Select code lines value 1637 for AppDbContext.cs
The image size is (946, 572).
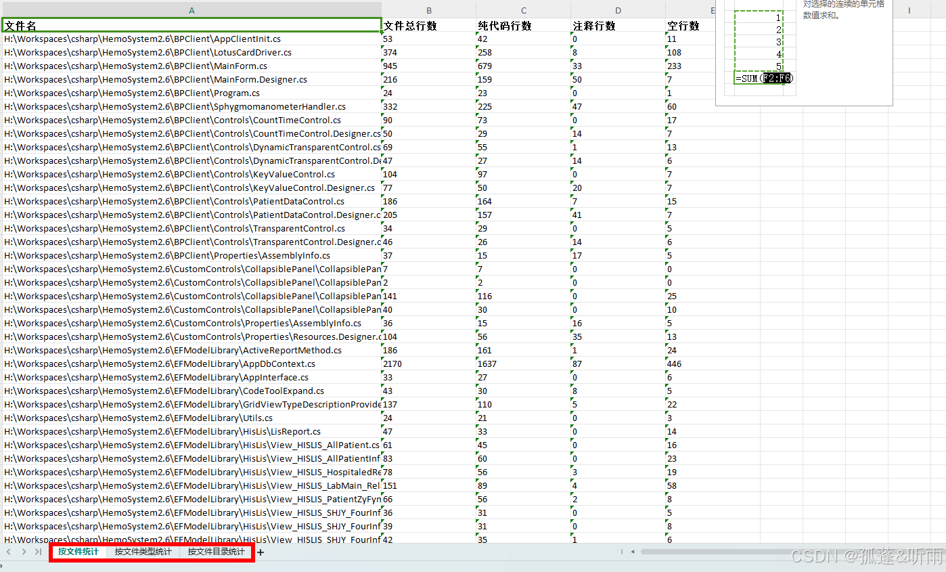click(524, 364)
